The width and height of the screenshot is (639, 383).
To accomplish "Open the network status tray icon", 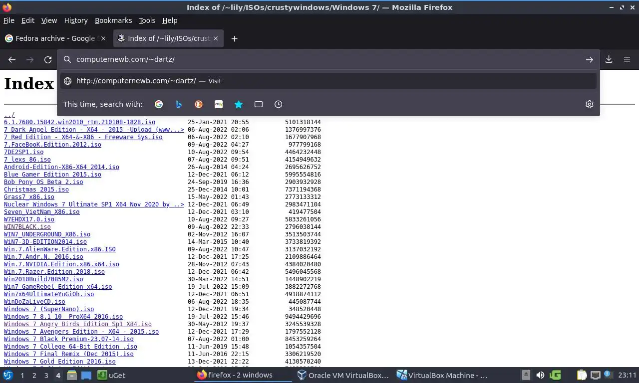I will pyautogui.click(x=595, y=375).
